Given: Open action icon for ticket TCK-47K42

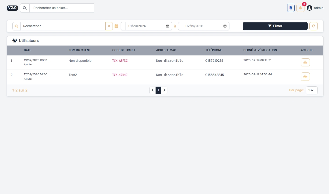Looking at the screenshot, I should 305,77.
